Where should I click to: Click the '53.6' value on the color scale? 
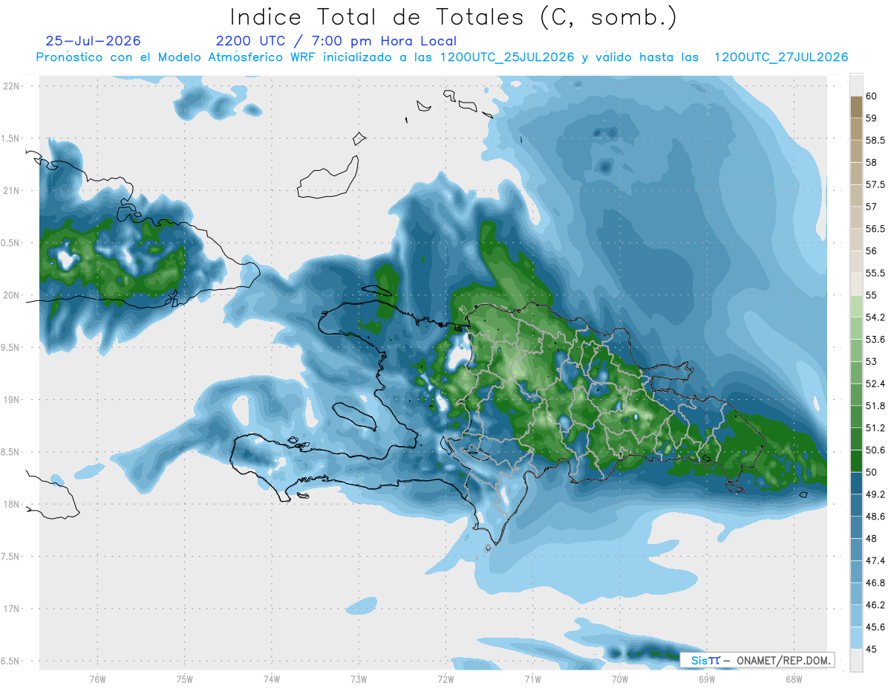876,340
